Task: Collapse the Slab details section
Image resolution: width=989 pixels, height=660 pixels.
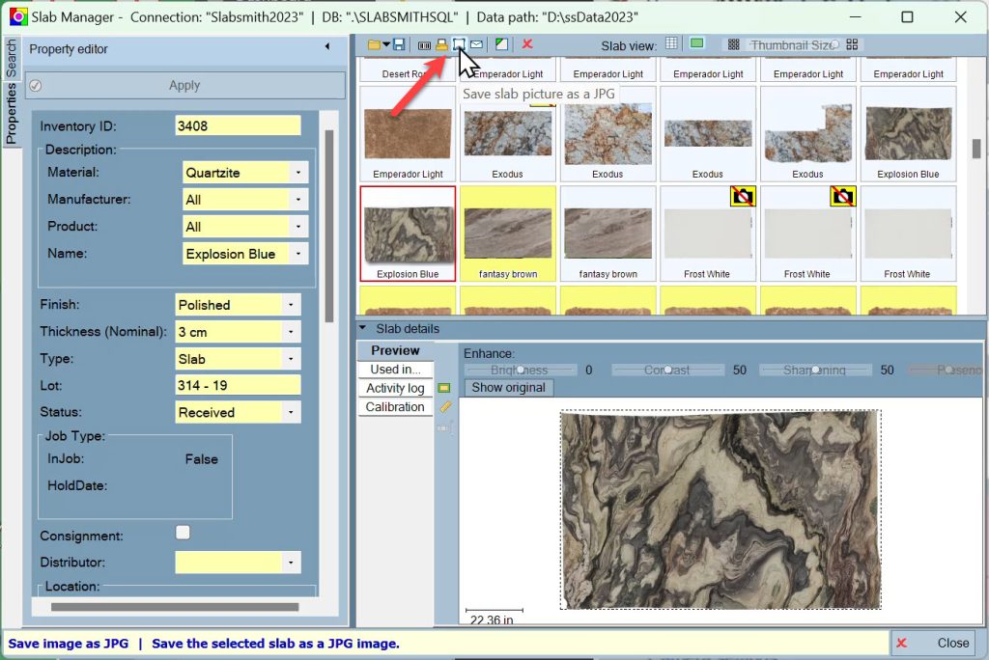Action: click(x=363, y=328)
